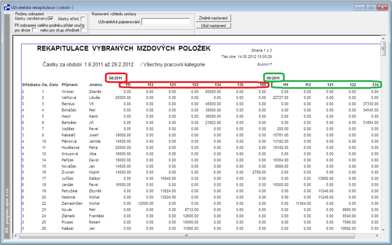Click the surname 'Randus'
This screenshot has height=245, width=392.
[68, 104]
